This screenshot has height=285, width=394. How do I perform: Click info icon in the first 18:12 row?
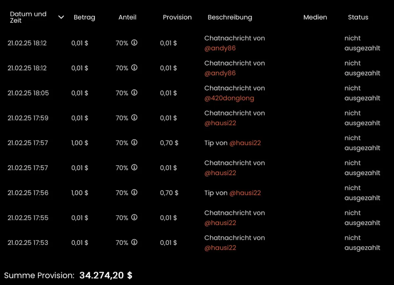[x=134, y=42]
